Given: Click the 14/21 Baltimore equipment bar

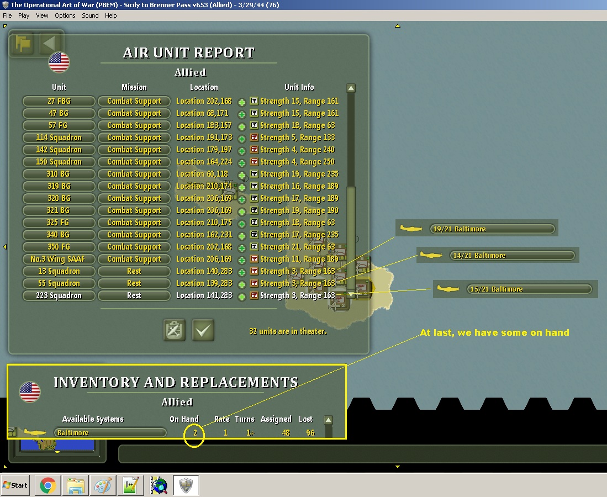Looking at the screenshot, I should 513,256.
